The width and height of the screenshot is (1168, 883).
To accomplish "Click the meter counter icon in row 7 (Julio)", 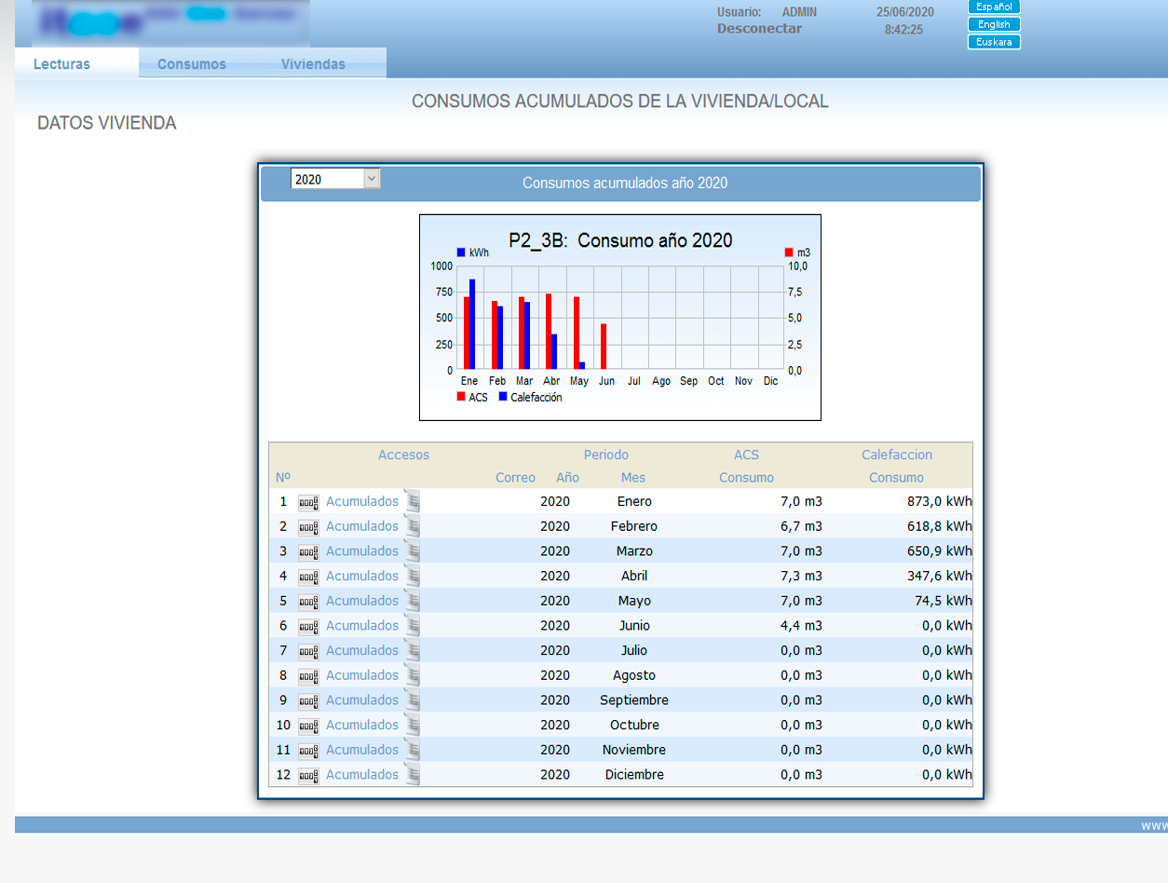I will click(308, 651).
